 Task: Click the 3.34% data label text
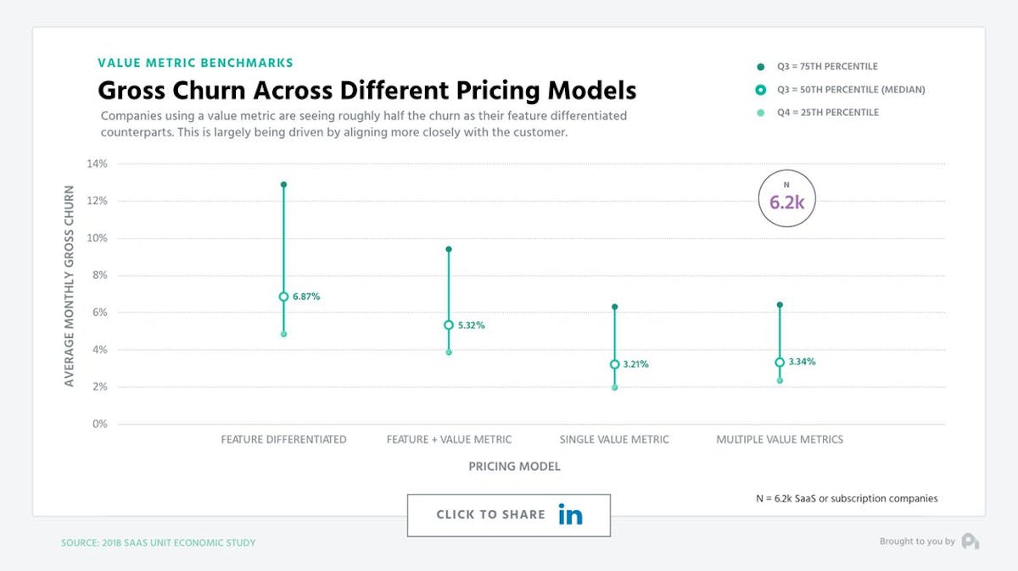[803, 360]
